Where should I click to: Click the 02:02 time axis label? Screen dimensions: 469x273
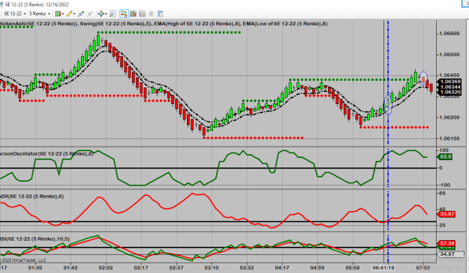coord(106,268)
